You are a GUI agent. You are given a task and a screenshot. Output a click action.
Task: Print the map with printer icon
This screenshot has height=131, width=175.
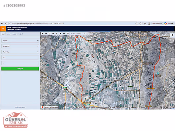click(x=68, y=33)
